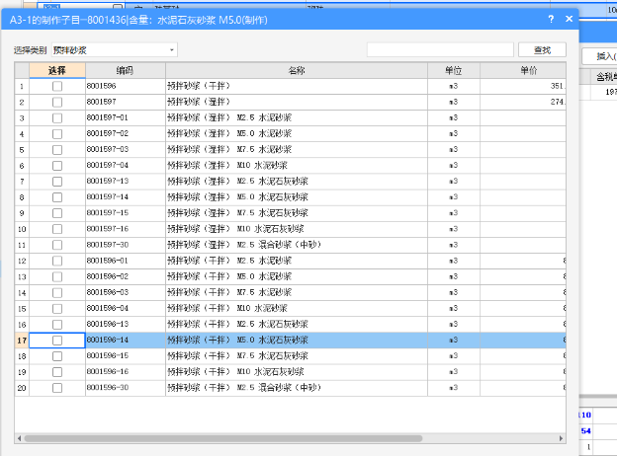
Task: Click code cell 8001596-30
Action: [126, 388]
